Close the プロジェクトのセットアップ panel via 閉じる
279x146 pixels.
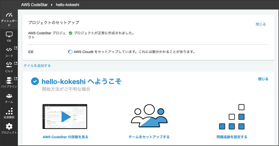click(x=261, y=24)
